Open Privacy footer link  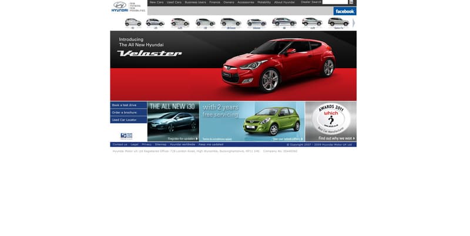click(146, 144)
